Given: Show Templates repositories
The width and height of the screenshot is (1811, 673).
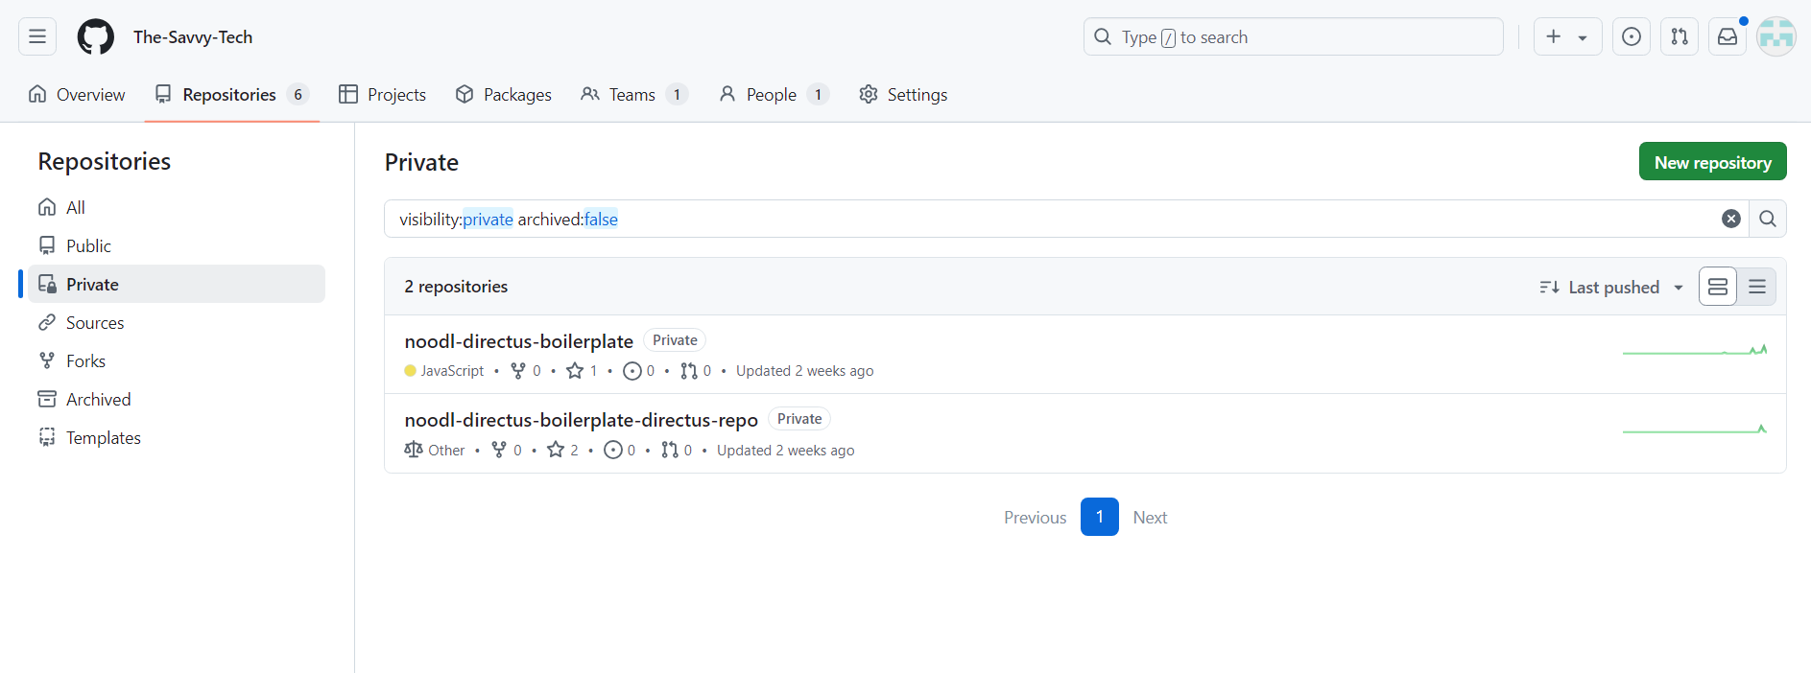Looking at the screenshot, I should (x=177, y=437).
